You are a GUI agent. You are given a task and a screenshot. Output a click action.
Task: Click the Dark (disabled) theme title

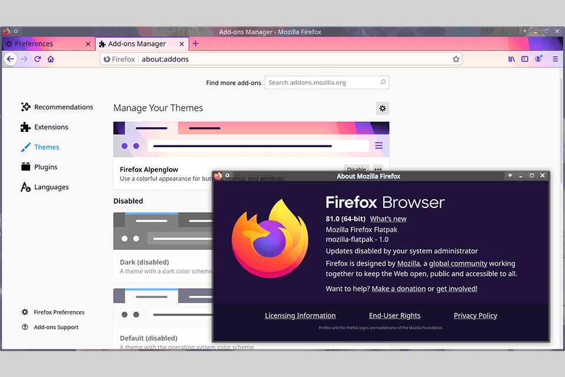tap(145, 262)
